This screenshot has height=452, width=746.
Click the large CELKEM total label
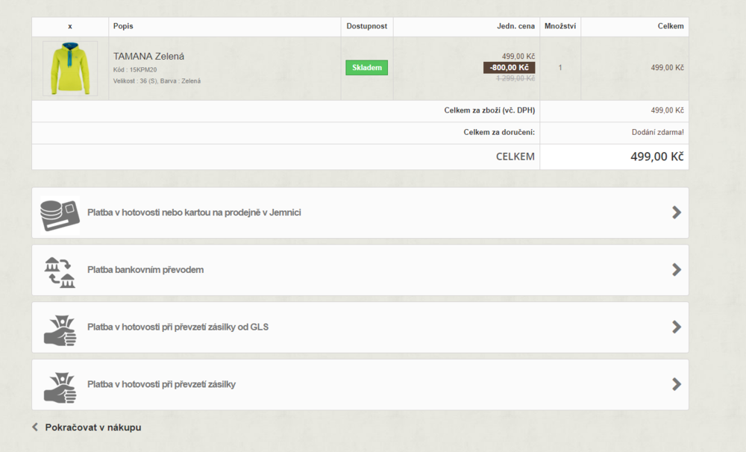coord(515,157)
